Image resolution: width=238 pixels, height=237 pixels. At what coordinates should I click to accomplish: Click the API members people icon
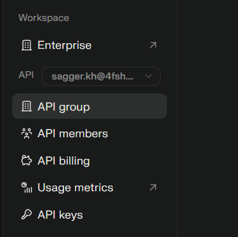point(27,133)
